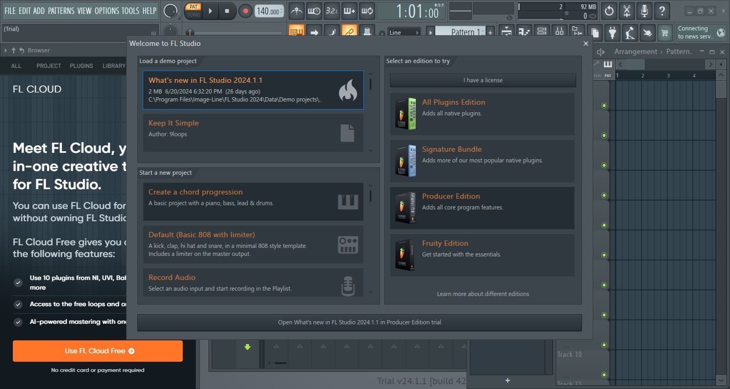Open What's new in Producer Edition trial
Viewport: 730px width, 389px height.
pyautogui.click(x=360, y=322)
